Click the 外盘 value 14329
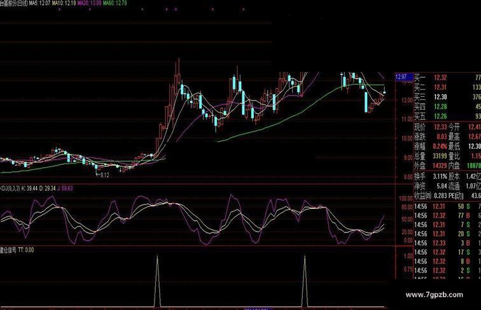 [x=440, y=166]
